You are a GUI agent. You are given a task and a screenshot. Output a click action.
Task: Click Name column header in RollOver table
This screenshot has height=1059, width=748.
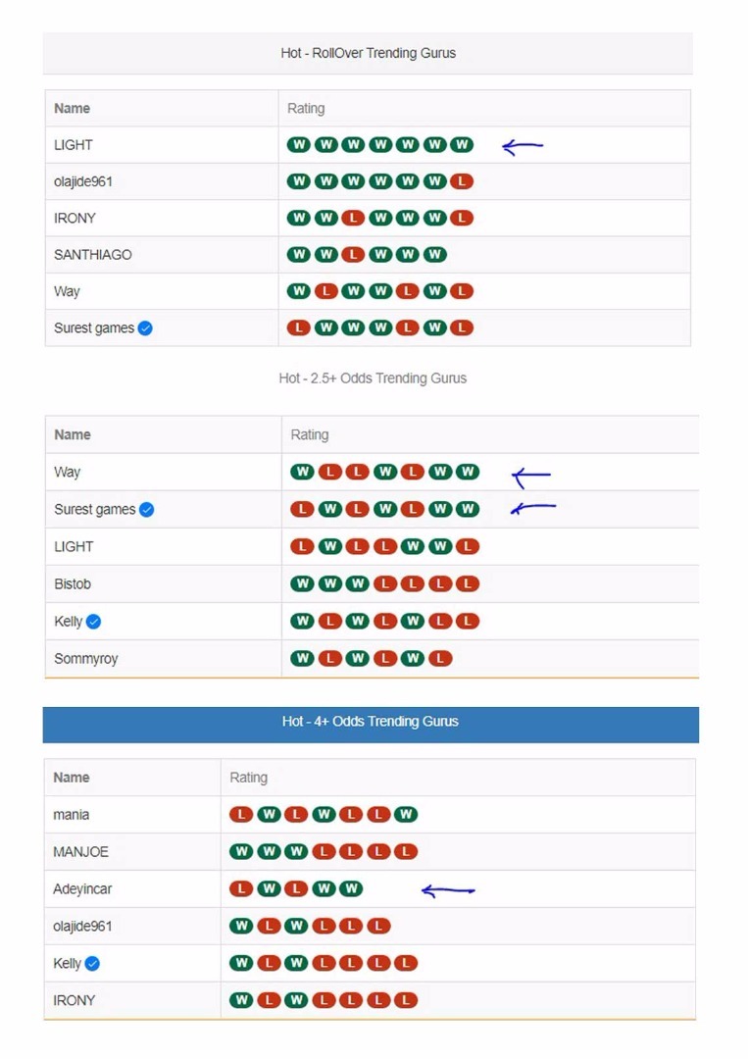tap(73, 108)
